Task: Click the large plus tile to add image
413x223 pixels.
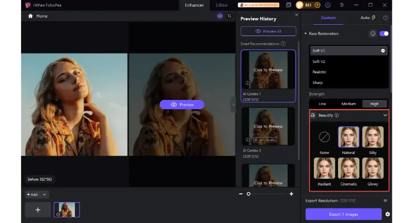Action: (x=38, y=210)
